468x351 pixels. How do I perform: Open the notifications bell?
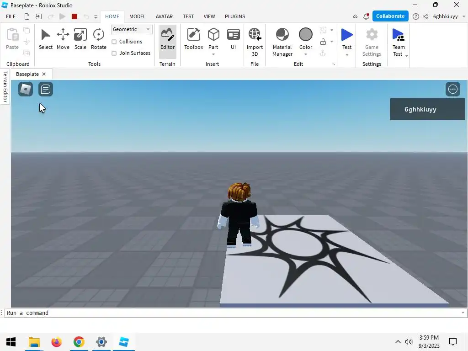tap(366, 16)
